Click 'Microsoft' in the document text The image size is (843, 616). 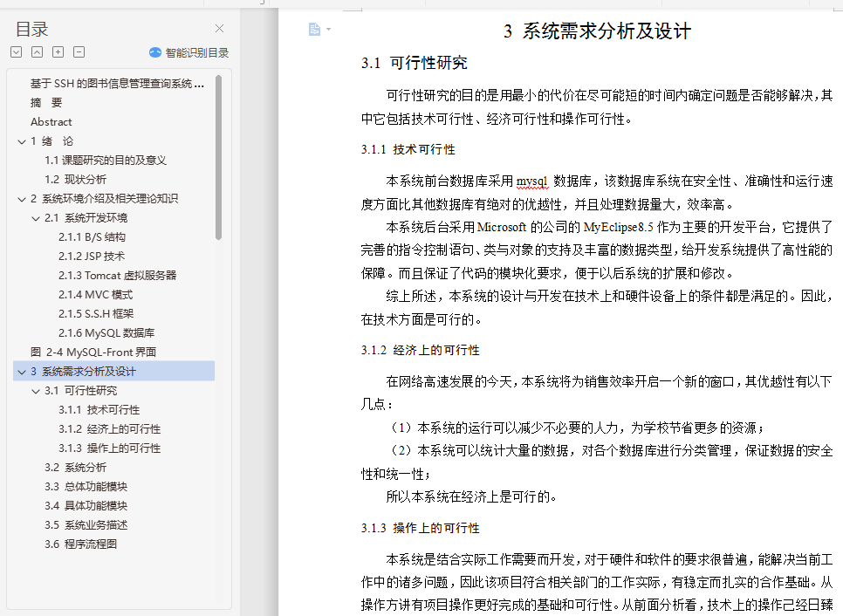[501, 227]
